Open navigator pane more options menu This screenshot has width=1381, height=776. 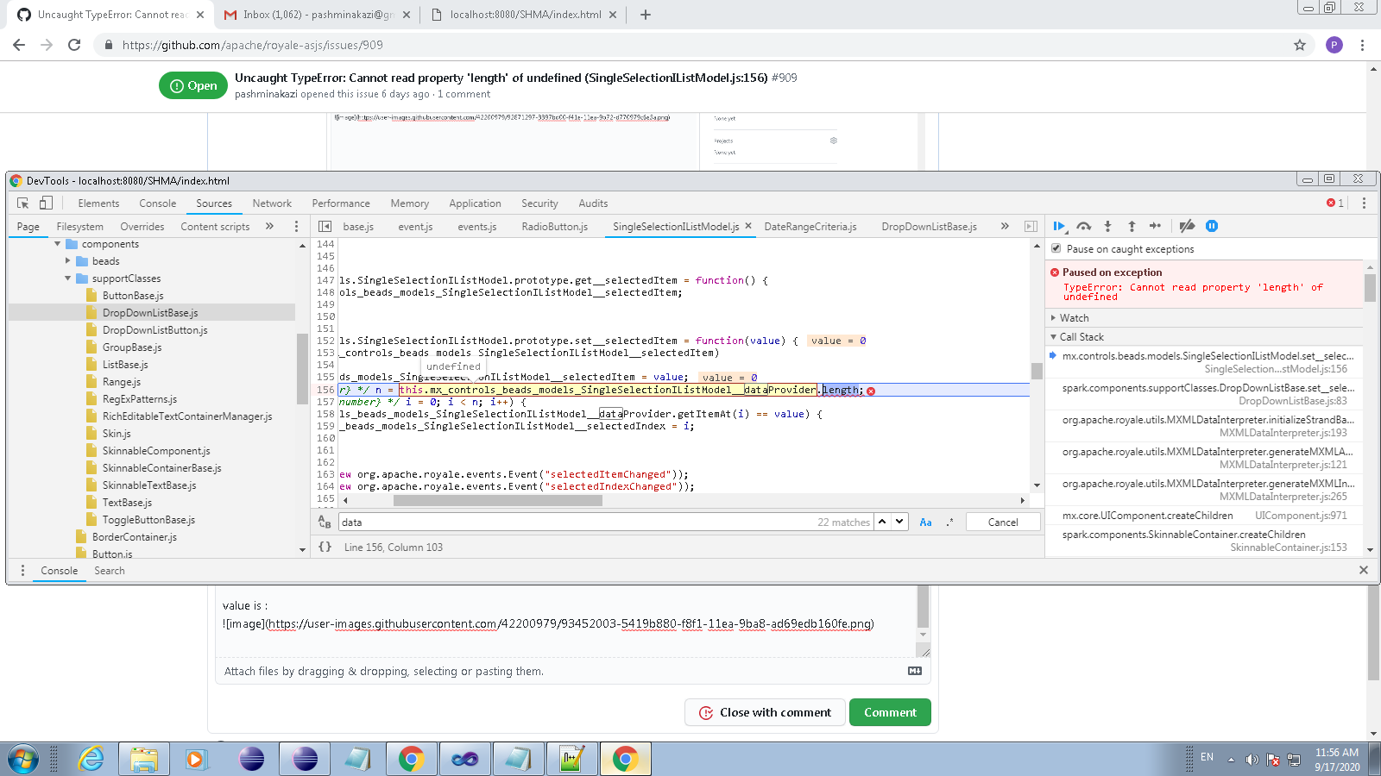(296, 226)
